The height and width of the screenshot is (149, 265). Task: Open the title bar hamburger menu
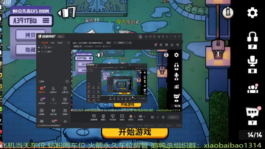click(167, 36)
